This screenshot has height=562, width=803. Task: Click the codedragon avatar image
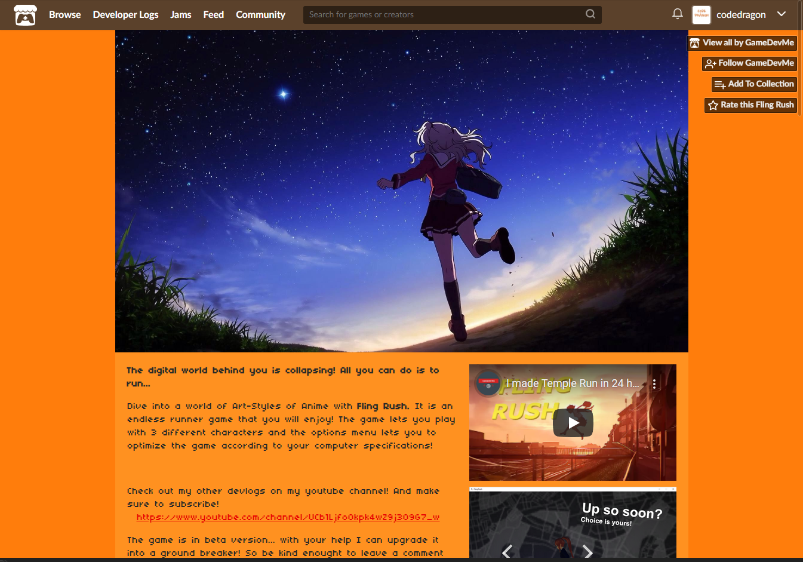tap(701, 14)
